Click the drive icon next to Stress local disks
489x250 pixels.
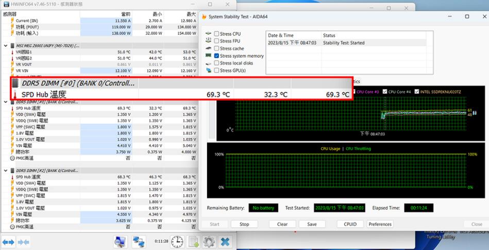click(x=209, y=63)
